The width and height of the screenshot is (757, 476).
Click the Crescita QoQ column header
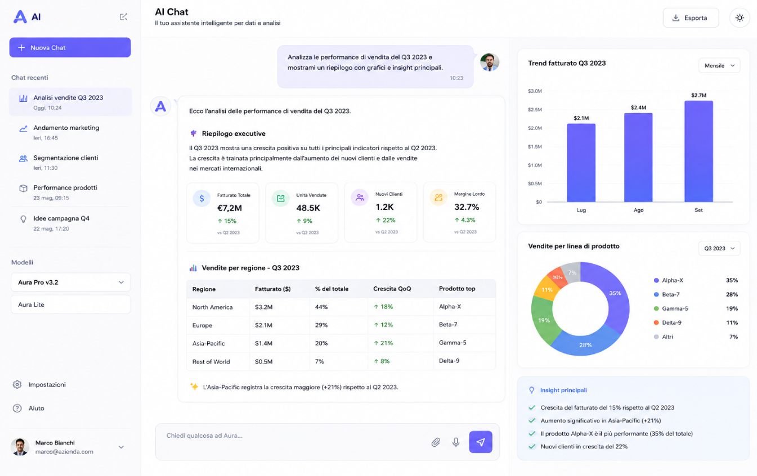click(392, 289)
